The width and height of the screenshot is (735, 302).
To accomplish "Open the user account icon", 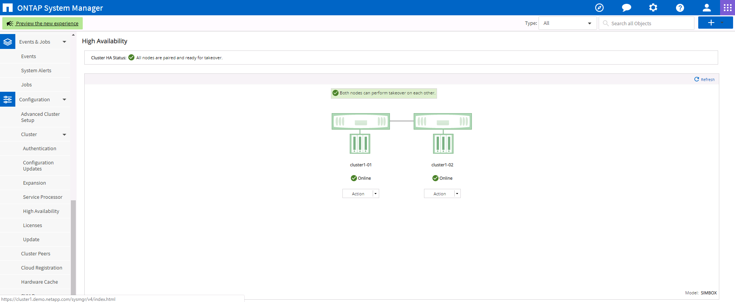I will point(707,8).
